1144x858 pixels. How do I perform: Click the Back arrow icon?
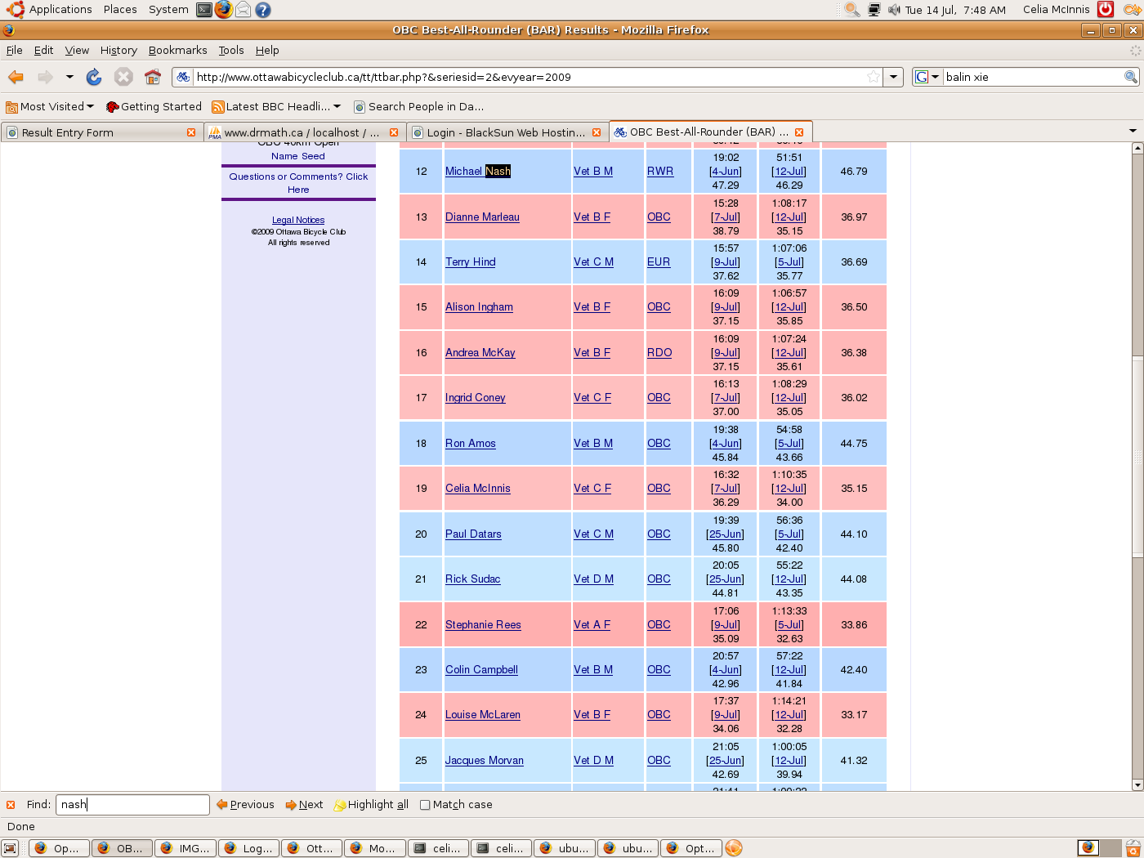16,77
